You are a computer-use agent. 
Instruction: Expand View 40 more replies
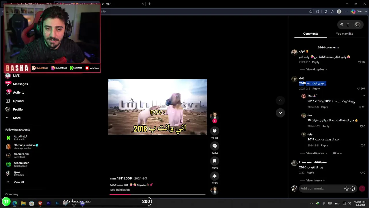point(317,153)
